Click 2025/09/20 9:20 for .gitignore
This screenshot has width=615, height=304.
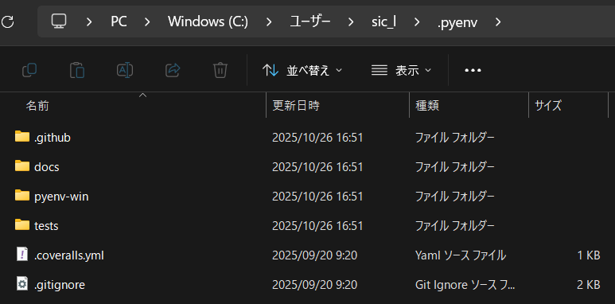pos(314,285)
